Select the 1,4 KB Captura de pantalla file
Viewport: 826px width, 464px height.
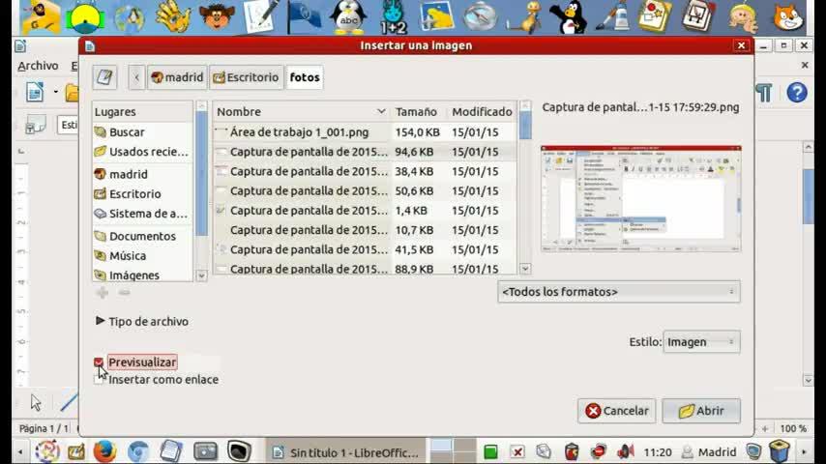(365, 211)
